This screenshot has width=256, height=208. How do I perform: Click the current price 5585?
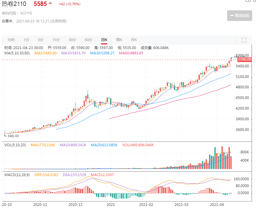40,4
